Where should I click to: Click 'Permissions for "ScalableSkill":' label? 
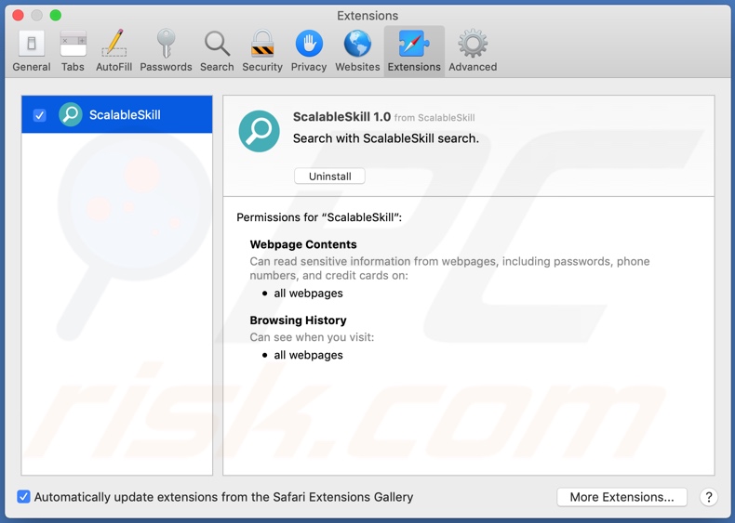coord(319,217)
